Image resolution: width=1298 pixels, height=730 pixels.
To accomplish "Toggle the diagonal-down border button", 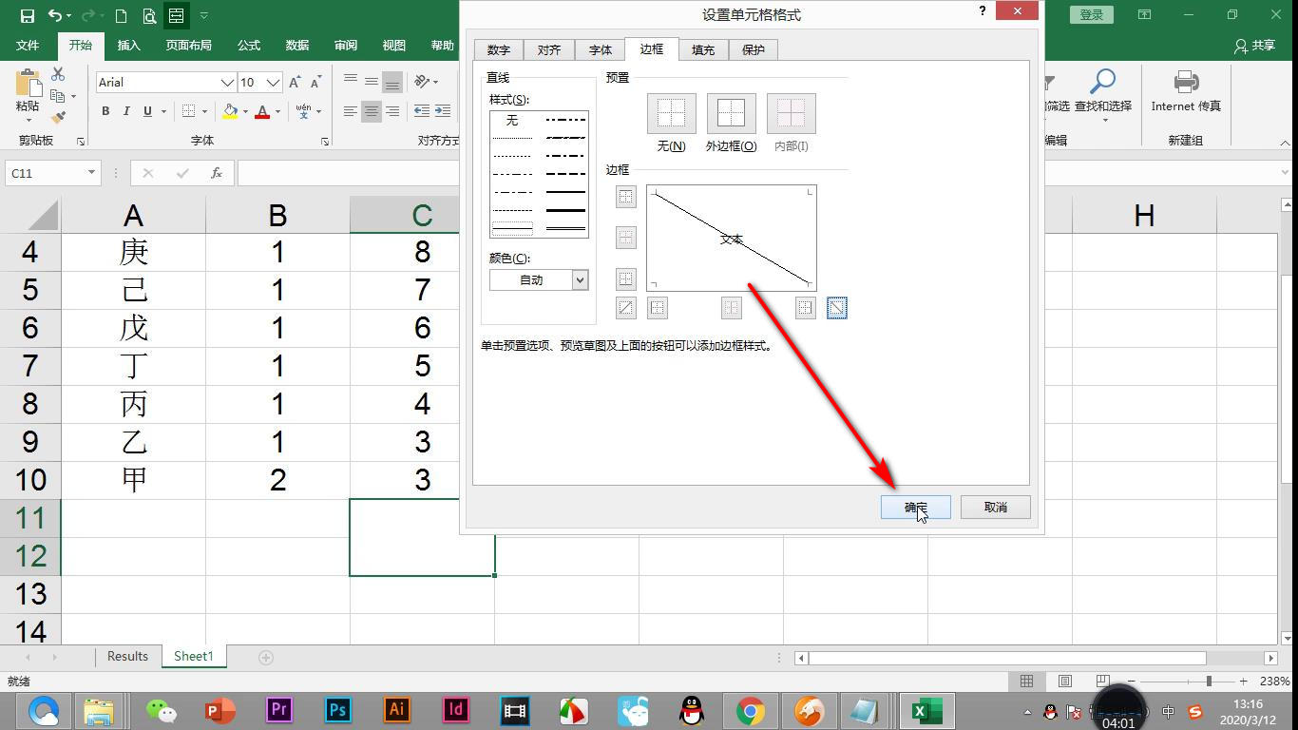I will click(x=837, y=307).
